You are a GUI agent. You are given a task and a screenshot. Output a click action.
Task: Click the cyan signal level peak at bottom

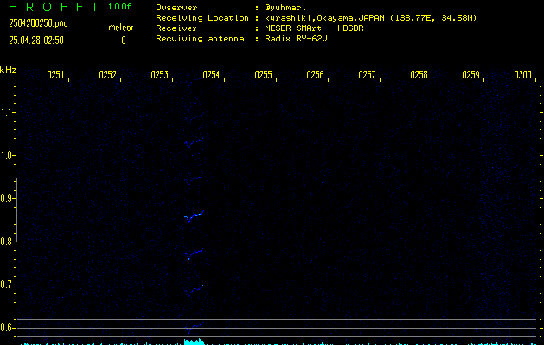pyautogui.click(x=195, y=342)
